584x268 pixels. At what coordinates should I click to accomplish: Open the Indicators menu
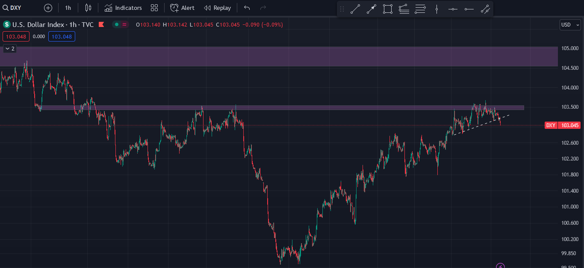coord(123,8)
